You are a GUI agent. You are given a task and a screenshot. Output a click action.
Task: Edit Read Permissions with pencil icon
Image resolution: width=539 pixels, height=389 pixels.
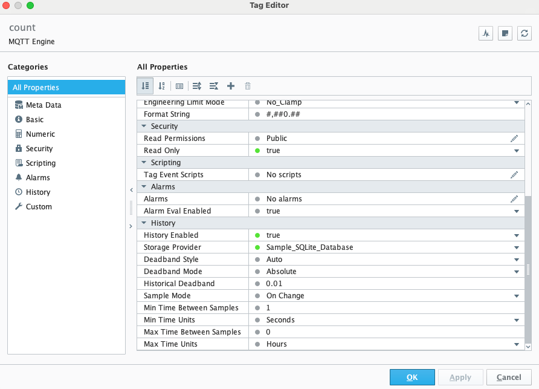click(x=514, y=139)
